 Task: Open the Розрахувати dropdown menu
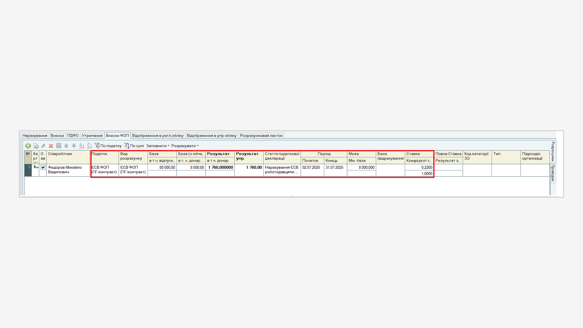point(185,146)
